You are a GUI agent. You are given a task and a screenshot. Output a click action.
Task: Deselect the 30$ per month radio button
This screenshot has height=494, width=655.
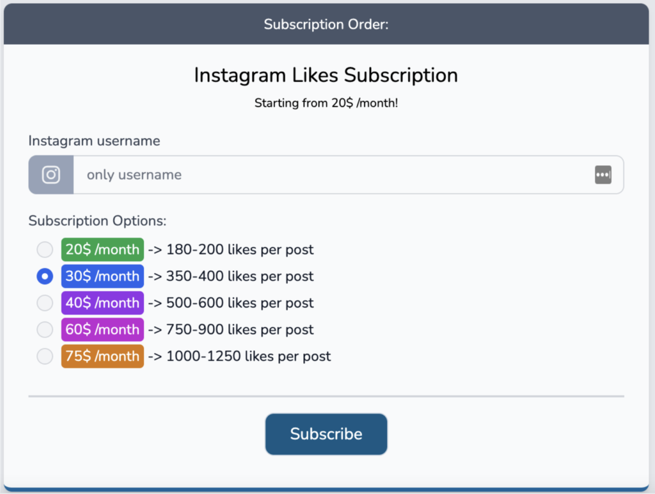pyautogui.click(x=45, y=276)
